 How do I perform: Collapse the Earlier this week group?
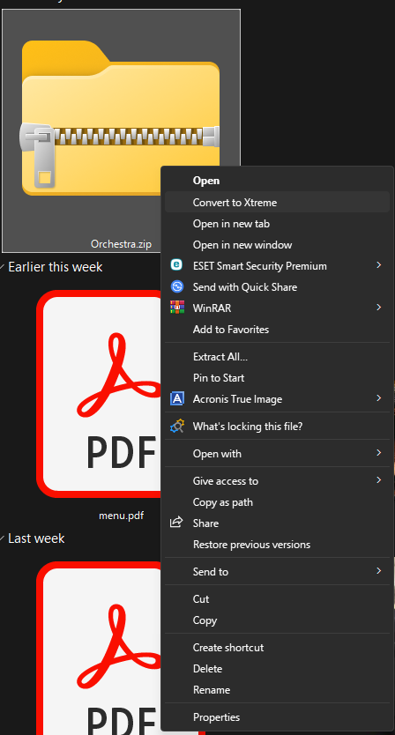click(4, 267)
